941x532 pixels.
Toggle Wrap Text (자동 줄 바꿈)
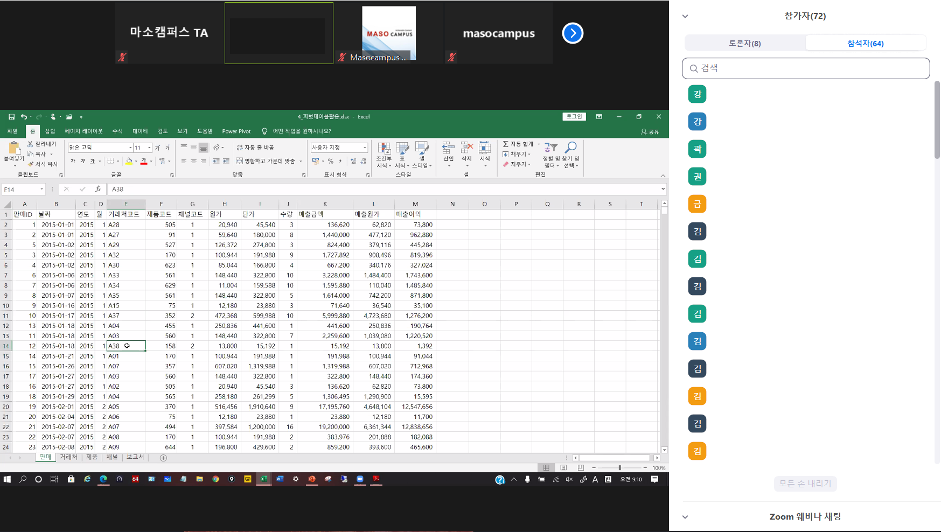tap(256, 148)
